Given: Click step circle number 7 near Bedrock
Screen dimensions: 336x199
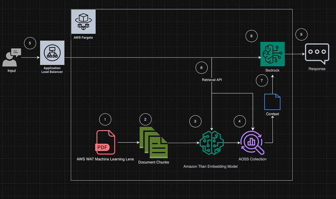Looking at the screenshot, I should pos(262,80).
